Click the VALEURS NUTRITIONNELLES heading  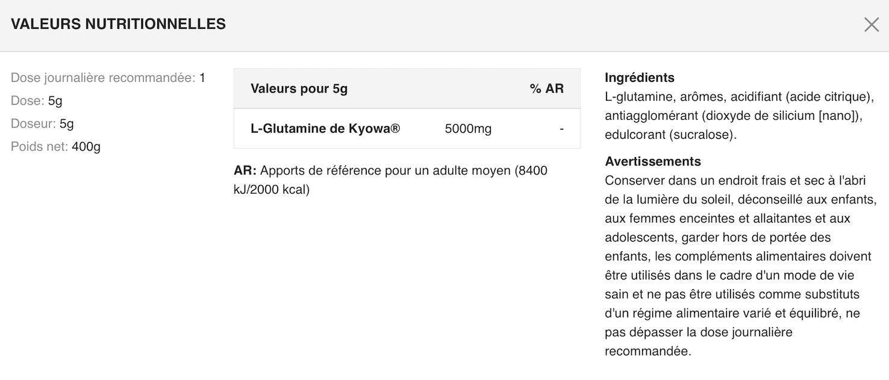click(x=119, y=25)
